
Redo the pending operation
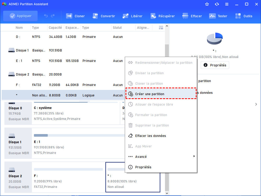[x=53, y=16]
